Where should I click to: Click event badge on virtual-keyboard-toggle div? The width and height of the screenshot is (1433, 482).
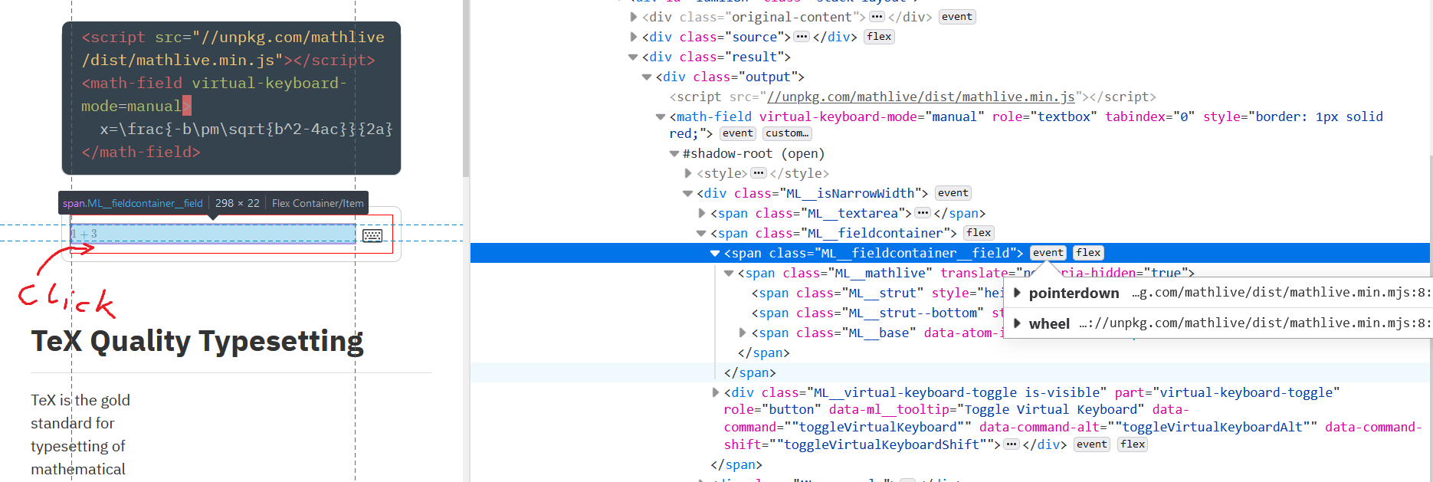point(1091,444)
